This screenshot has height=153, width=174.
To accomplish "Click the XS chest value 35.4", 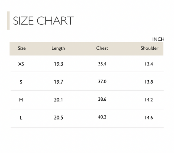I will click(102, 64).
